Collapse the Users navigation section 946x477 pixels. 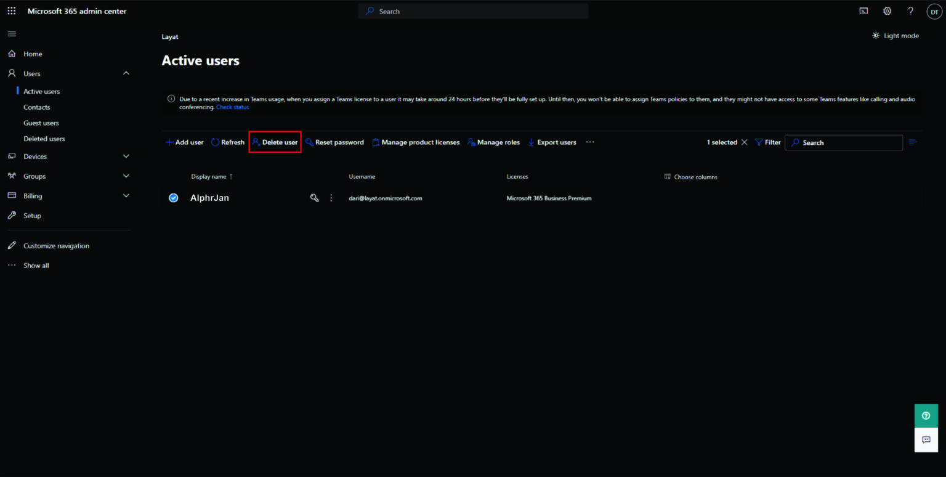click(126, 73)
